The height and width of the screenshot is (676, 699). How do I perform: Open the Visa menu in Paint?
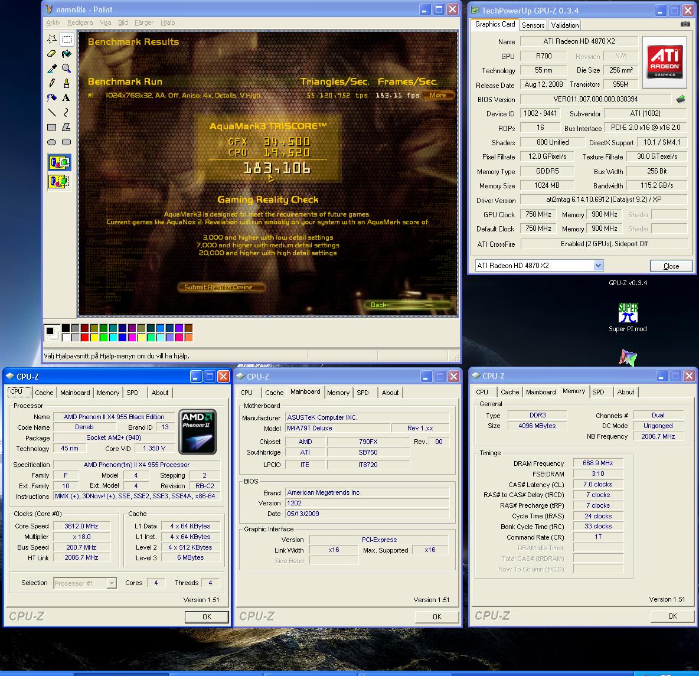(x=106, y=22)
